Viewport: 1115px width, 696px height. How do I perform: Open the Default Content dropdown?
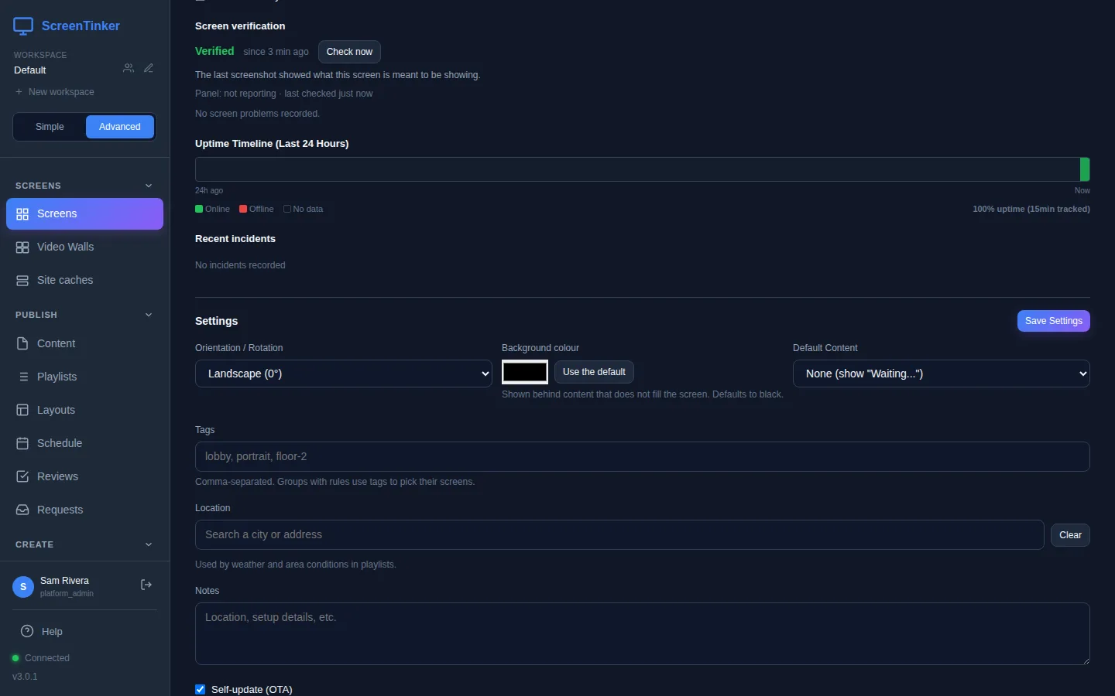tap(942, 374)
